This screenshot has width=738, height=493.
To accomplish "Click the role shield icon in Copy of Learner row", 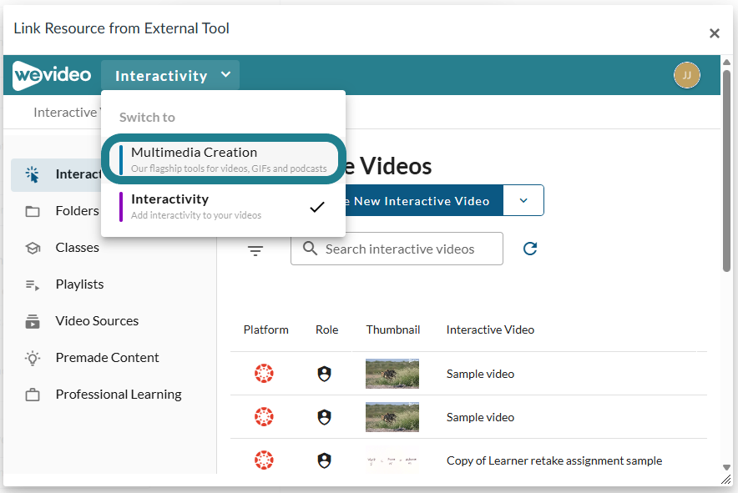I will coord(324,460).
